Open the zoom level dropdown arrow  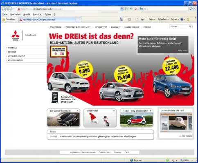[x=192, y=161]
